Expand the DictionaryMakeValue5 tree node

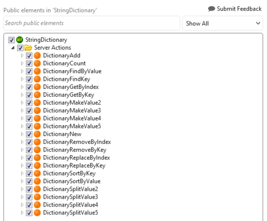pyautogui.click(x=22, y=126)
